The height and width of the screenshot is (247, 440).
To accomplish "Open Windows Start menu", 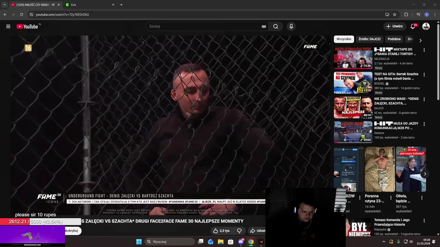I will click(x=139, y=242).
